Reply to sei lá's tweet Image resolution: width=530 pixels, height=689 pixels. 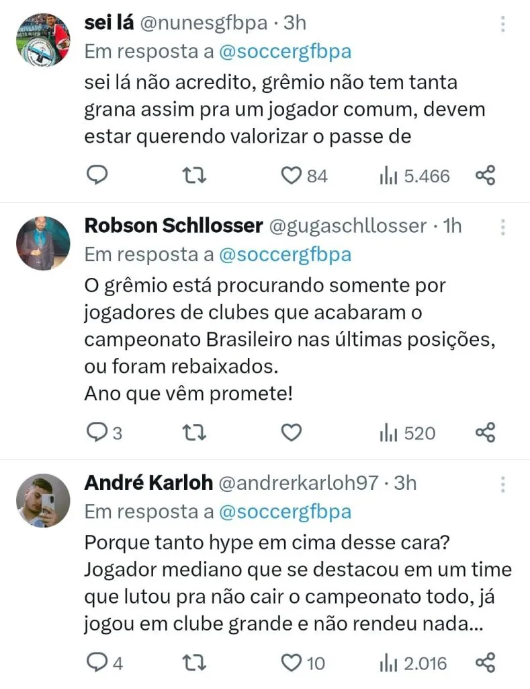coord(98,176)
